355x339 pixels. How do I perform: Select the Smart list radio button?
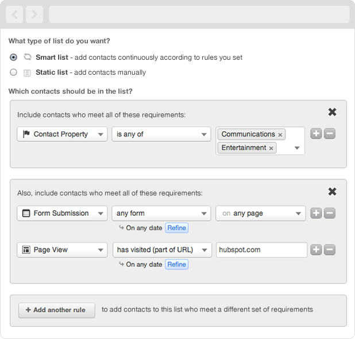pos(14,58)
